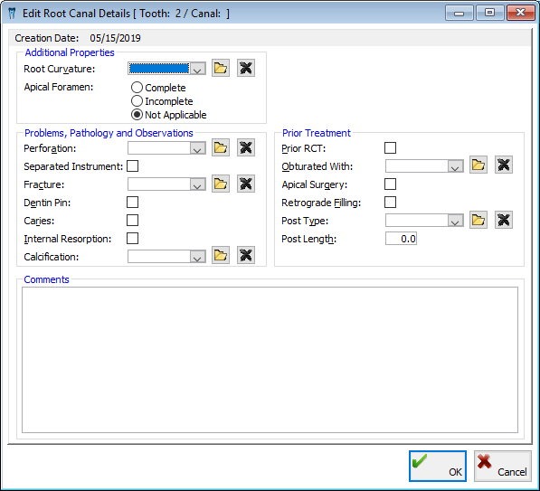Open folder icon next to Obturated With
Viewport: 540px width, 491px height.
point(478,165)
